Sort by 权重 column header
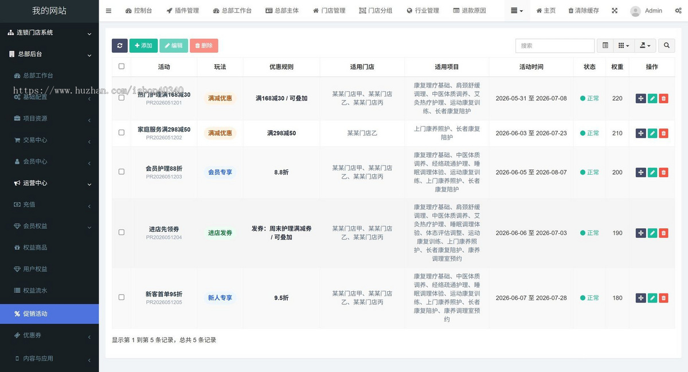 coord(617,66)
